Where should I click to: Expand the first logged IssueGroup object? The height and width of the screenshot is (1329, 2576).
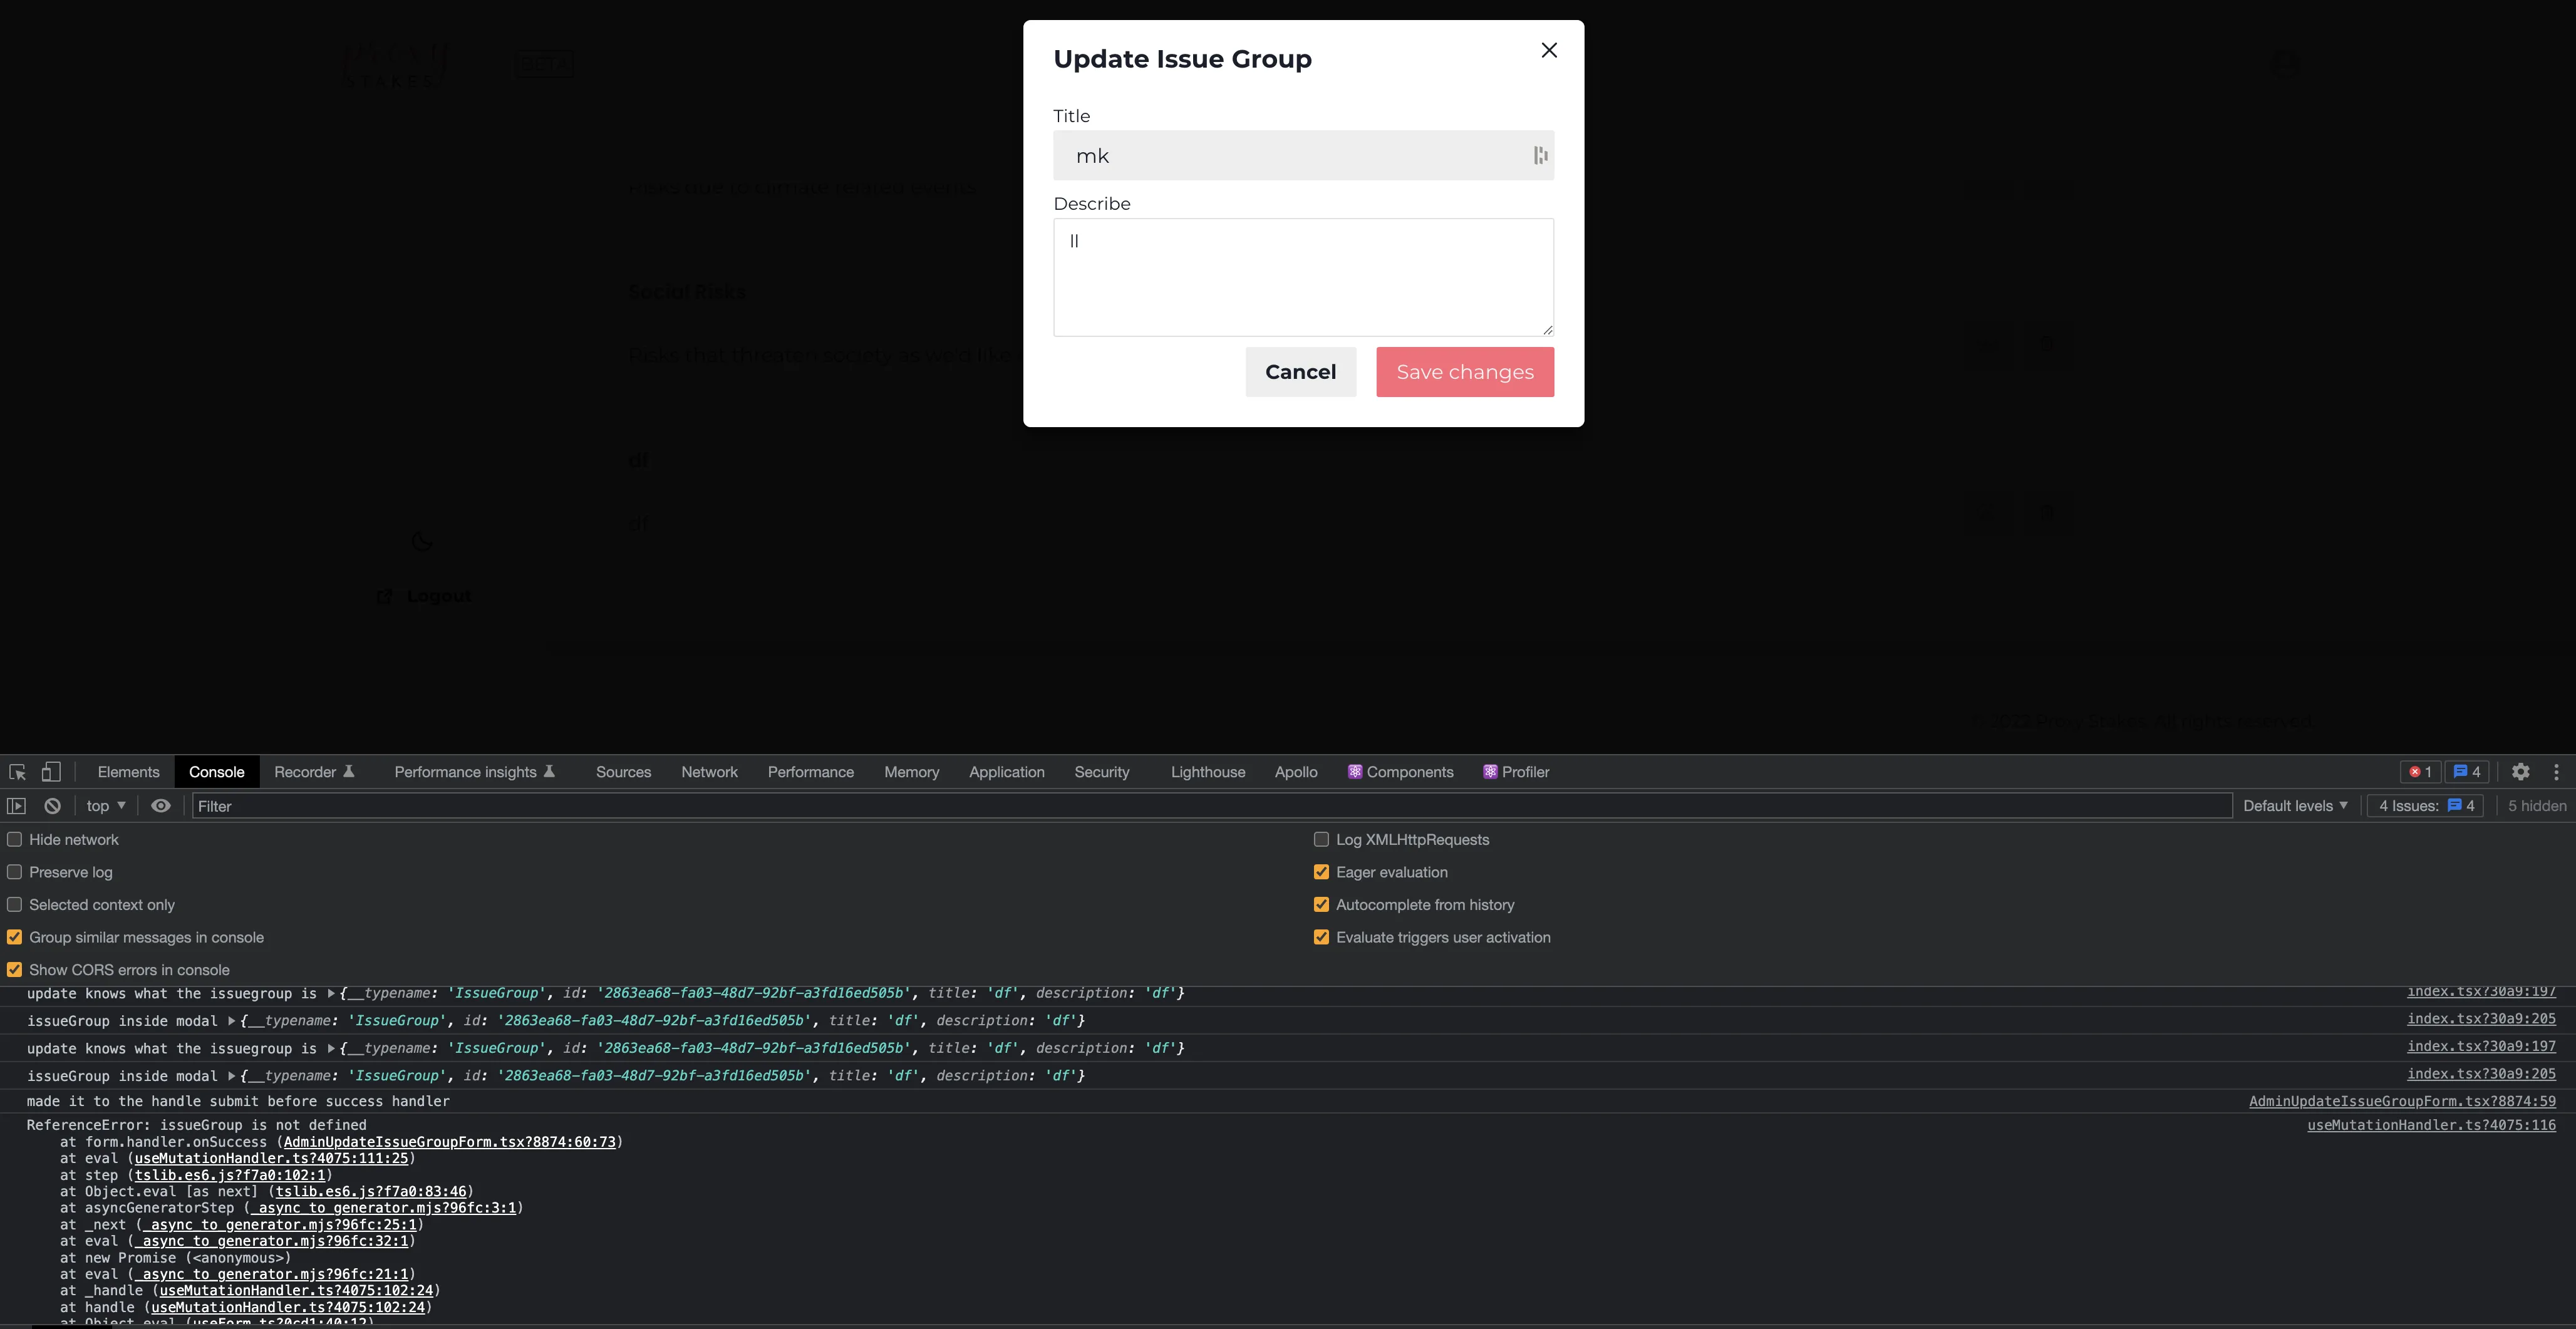point(331,994)
